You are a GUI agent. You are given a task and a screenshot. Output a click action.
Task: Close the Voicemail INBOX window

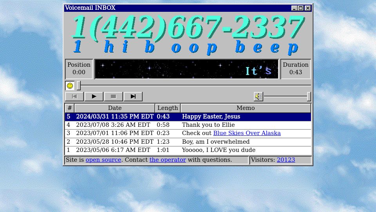[308, 8]
